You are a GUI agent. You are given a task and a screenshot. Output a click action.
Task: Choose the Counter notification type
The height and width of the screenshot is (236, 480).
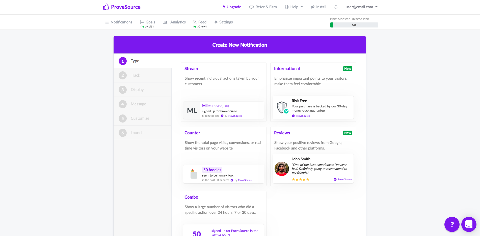(224, 157)
